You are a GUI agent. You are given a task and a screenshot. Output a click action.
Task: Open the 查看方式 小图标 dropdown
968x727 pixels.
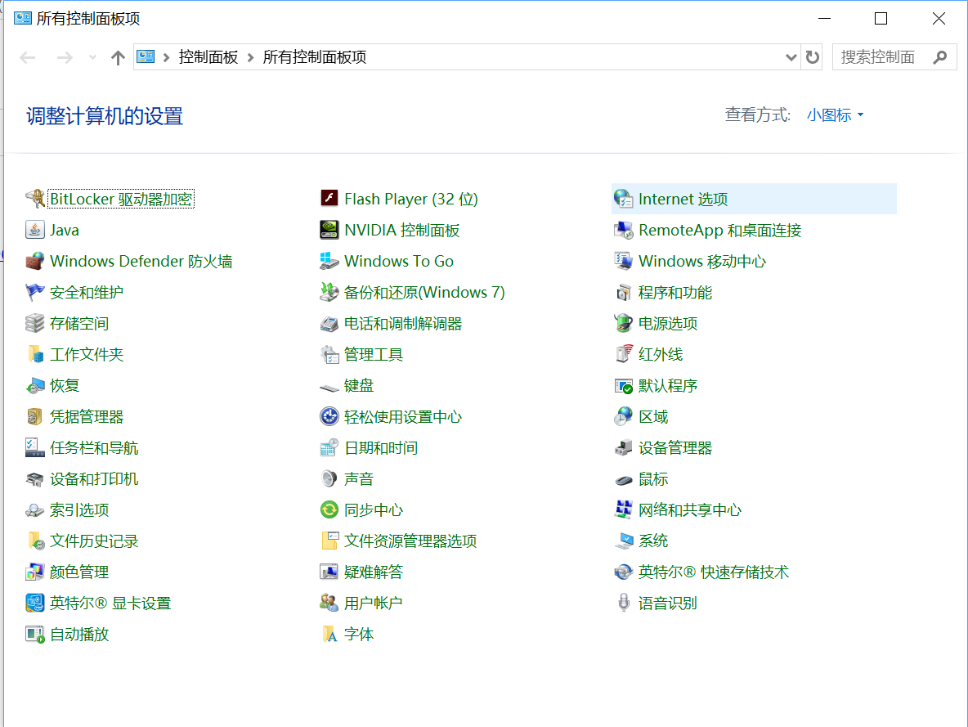pos(835,114)
